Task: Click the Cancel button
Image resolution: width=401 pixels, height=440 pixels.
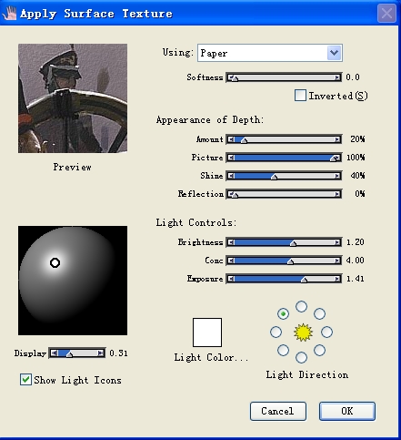Action: (x=278, y=411)
